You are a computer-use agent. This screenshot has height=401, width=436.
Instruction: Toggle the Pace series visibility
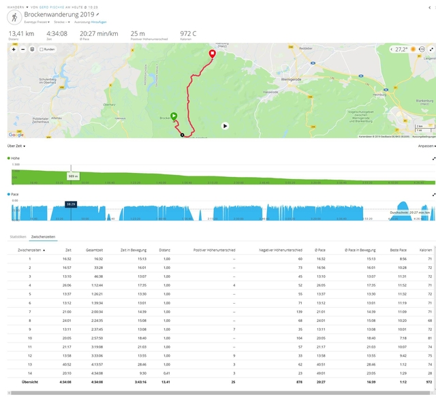click(x=9, y=194)
